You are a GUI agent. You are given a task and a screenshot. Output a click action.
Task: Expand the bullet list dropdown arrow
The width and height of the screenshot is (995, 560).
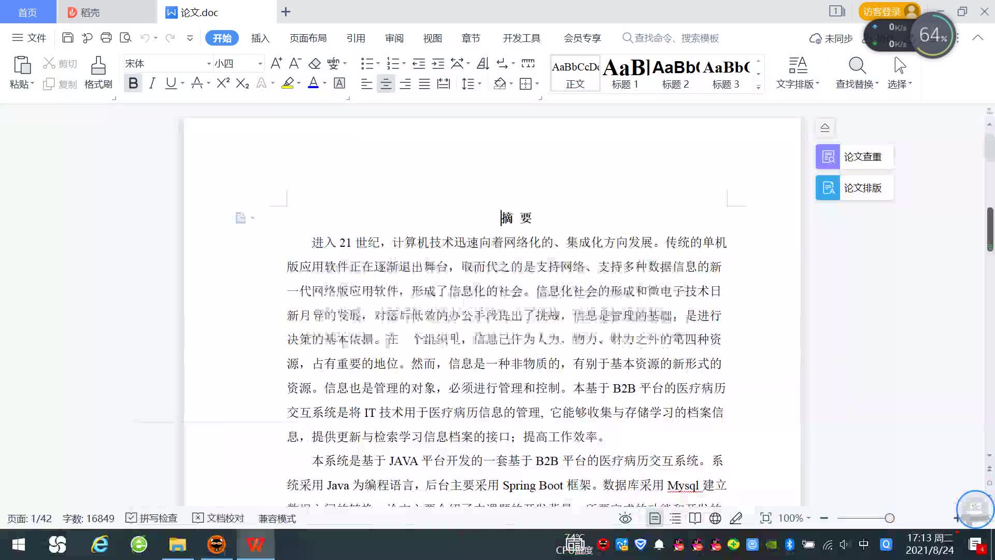[378, 64]
